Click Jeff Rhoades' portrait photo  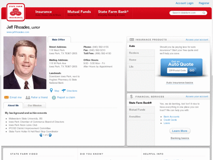point(25,63)
